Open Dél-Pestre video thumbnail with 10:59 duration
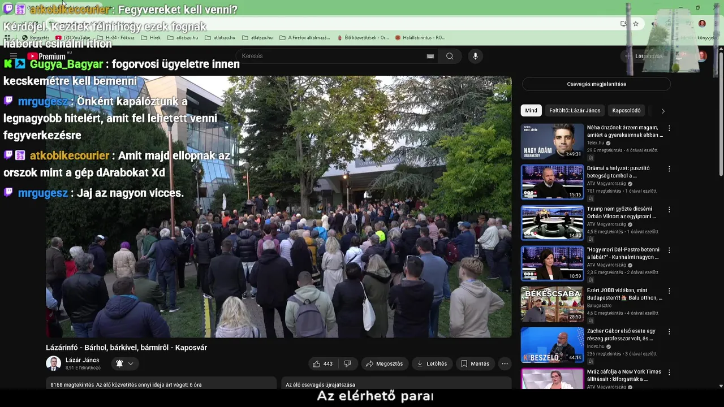Image resolution: width=724 pixels, height=407 pixels. point(552,263)
